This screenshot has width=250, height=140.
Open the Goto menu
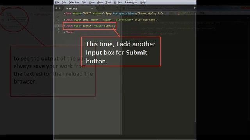click(x=100, y=2)
